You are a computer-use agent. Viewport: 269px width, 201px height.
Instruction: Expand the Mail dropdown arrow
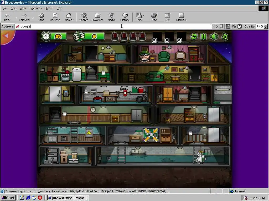[x=143, y=15]
